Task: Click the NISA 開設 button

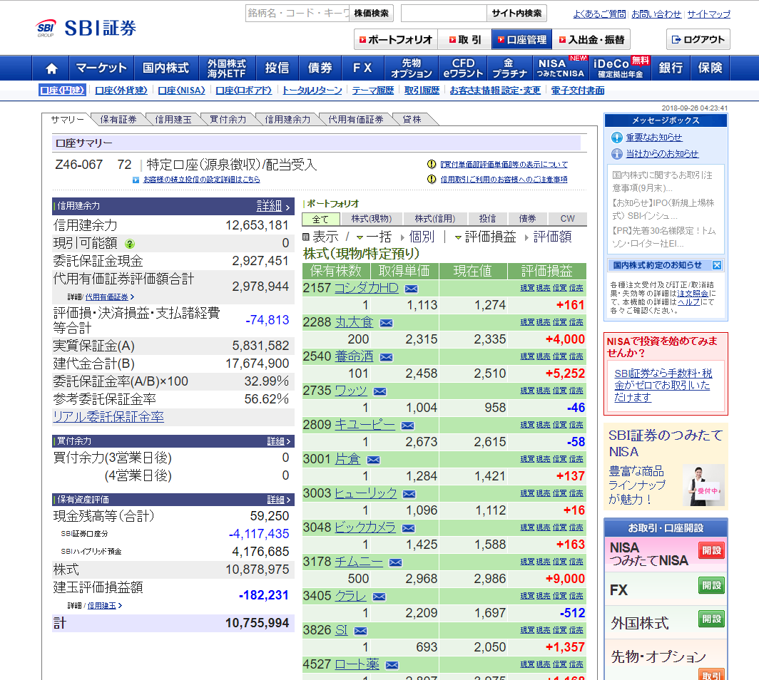Action: coord(712,550)
